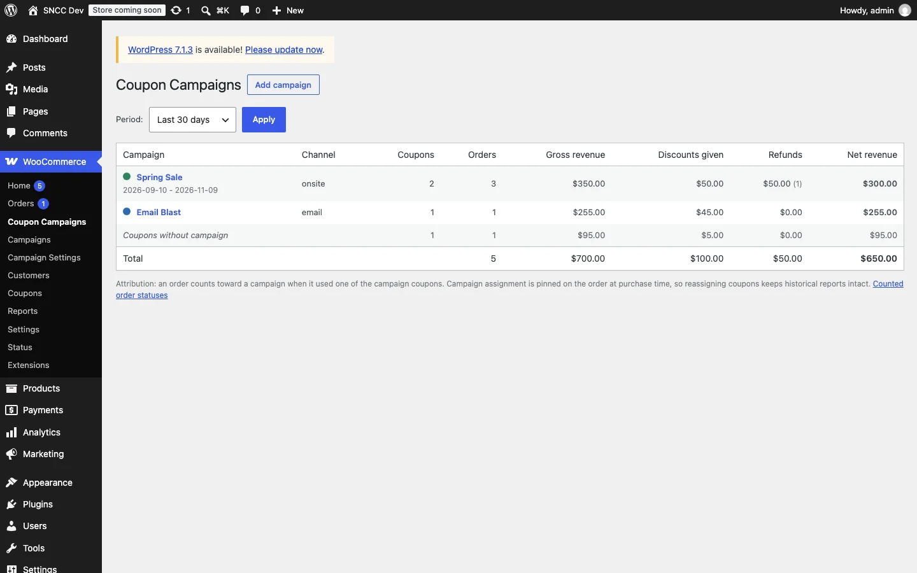Image resolution: width=917 pixels, height=573 pixels.
Task: Click the Marketing megaphone icon
Action: 11,454
